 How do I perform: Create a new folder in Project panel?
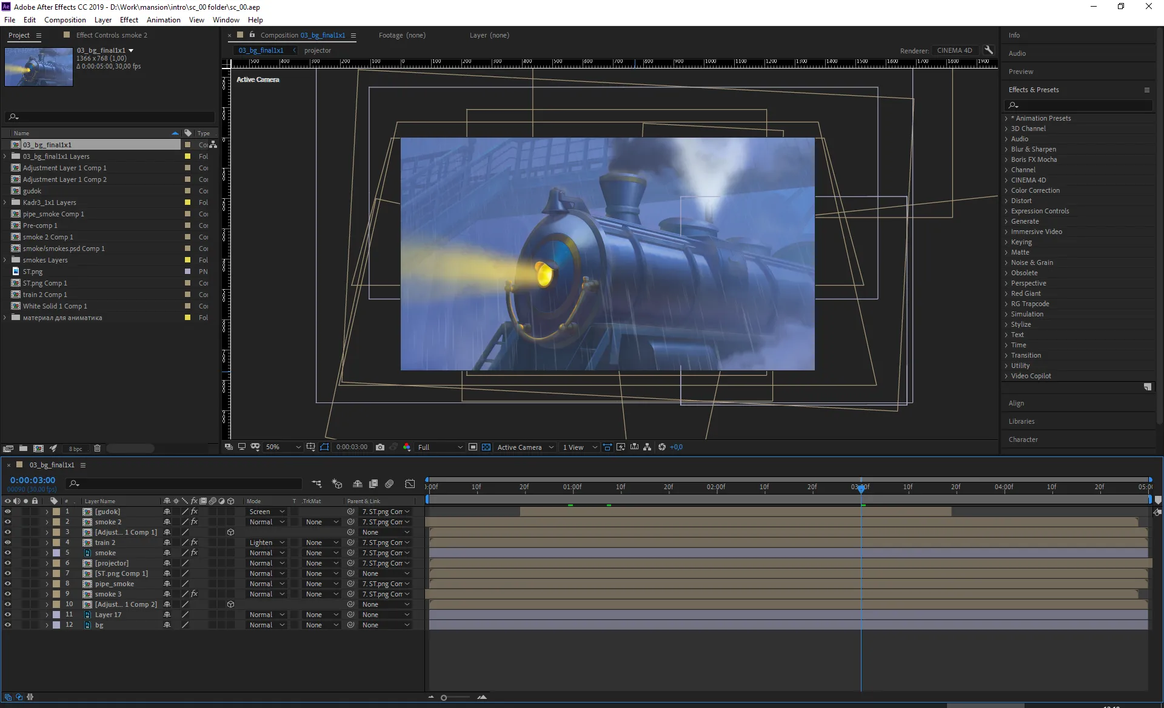[x=23, y=449]
